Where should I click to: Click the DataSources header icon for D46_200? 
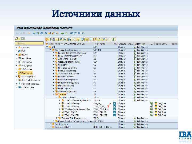(x=47, y=43)
